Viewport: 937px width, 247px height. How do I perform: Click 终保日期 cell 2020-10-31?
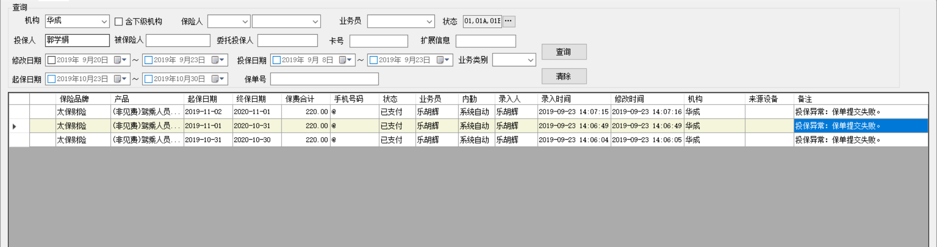[257, 126]
